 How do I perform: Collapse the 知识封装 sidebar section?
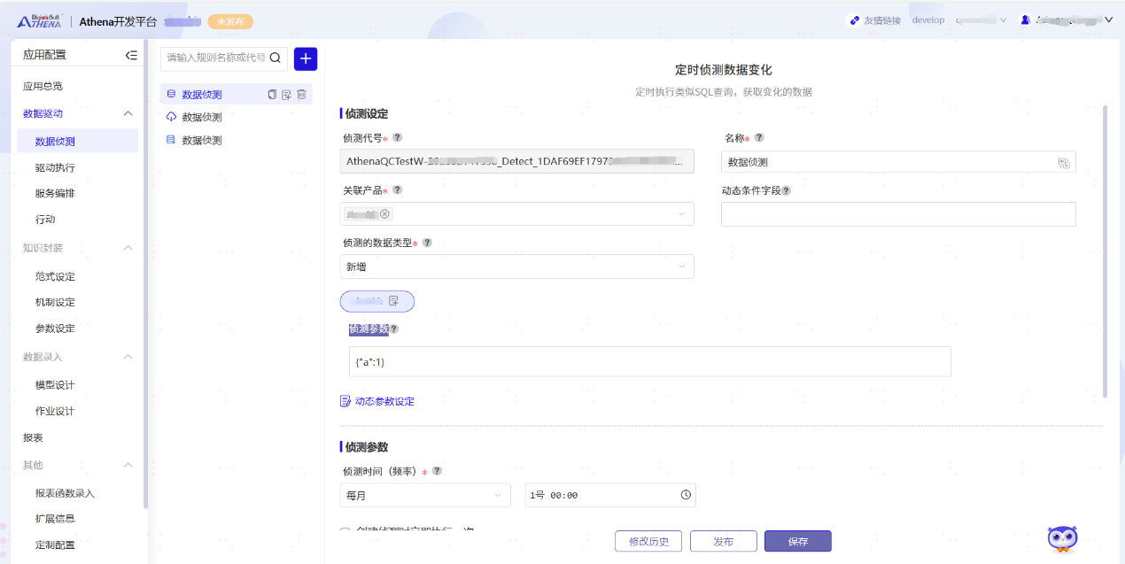tap(128, 248)
